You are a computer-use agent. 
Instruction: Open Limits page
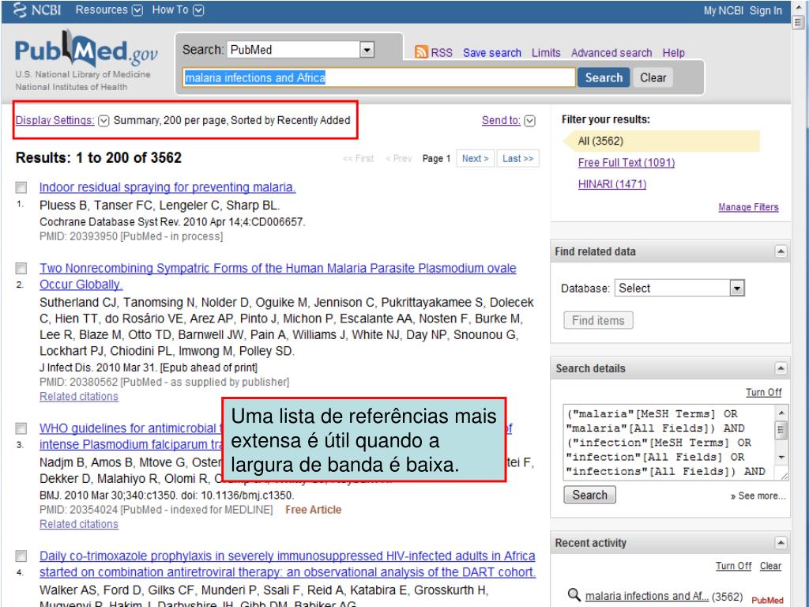point(546,53)
